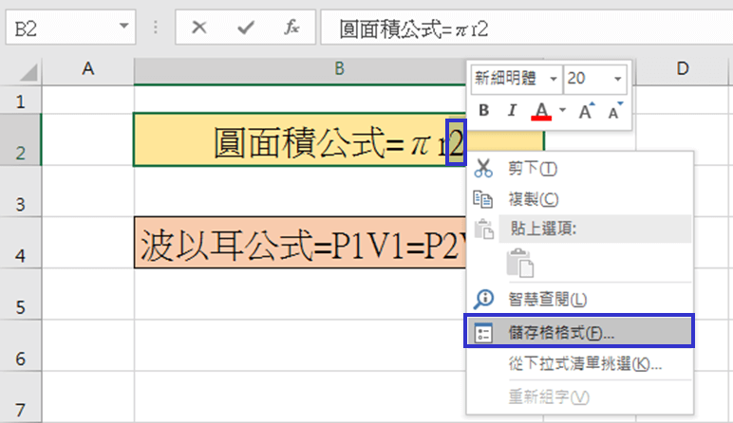Apply red font color with A button
The image size is (733, 423).
point(541,111)
